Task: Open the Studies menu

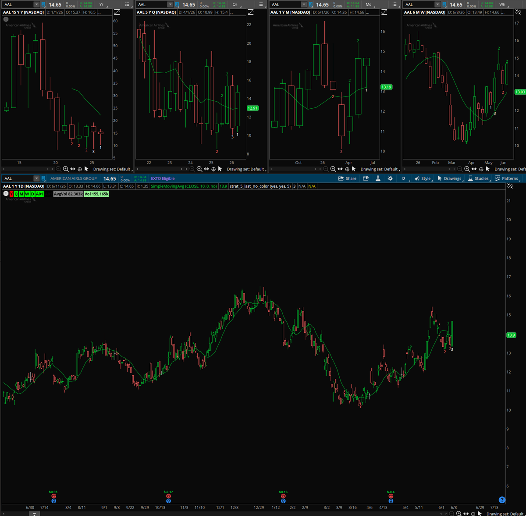Action: coord(479,178)
